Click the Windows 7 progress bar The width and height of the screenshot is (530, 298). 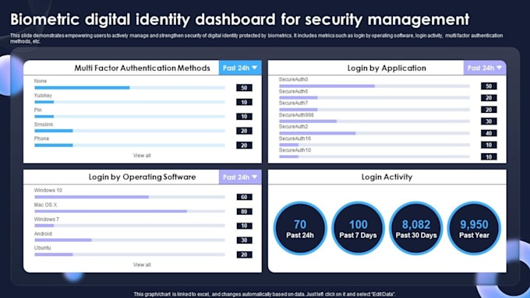(x=130, y=226)
